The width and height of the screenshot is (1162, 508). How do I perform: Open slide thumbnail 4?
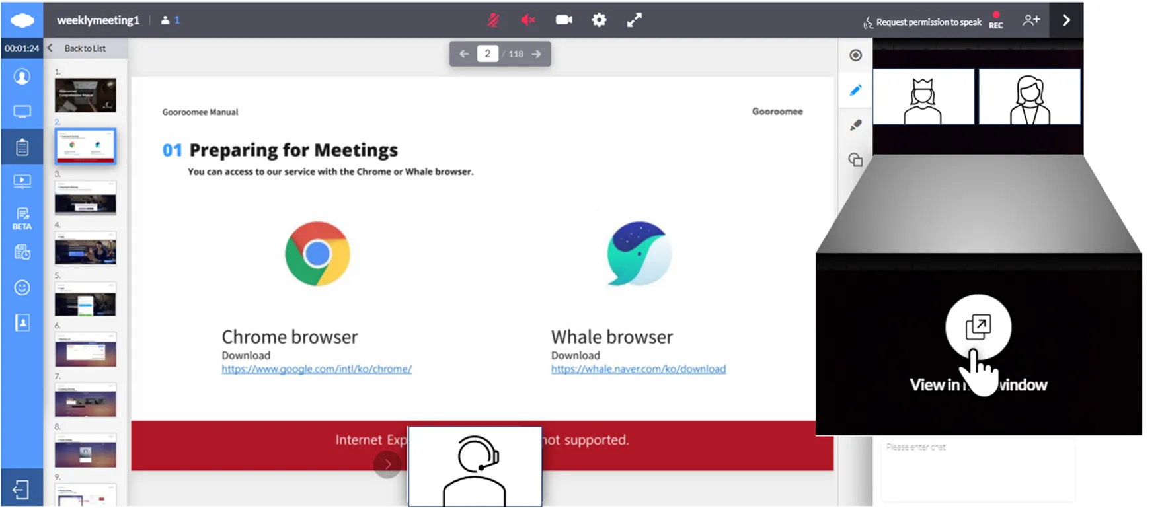click(x=85, y=248)
